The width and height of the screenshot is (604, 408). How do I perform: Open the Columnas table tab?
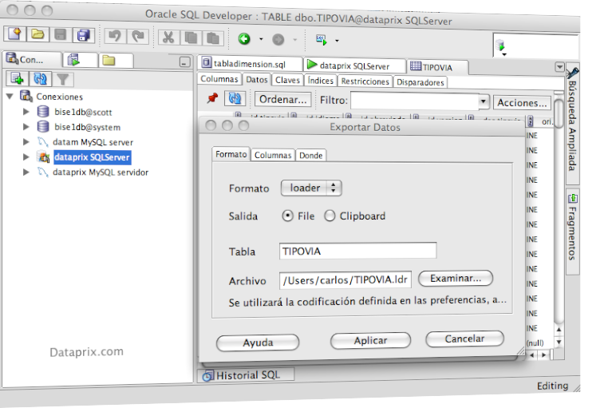click(219, 79)
